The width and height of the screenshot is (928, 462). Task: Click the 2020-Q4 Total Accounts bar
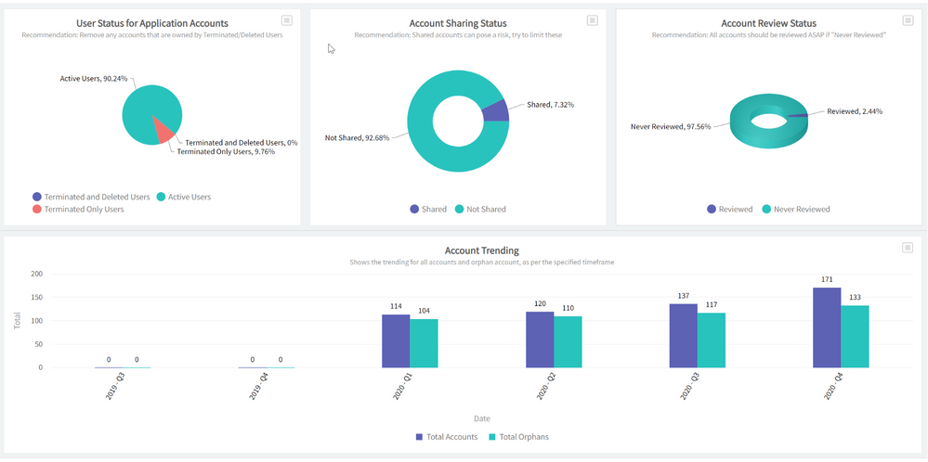coord(827,327)
